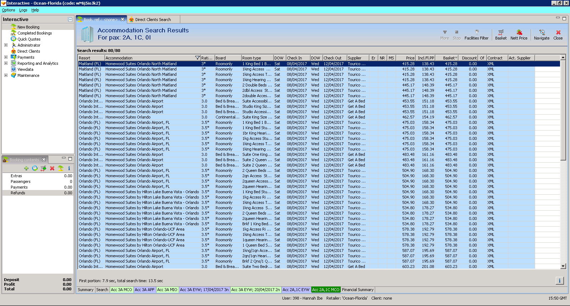Sort results by the Resort column header
The image size is (570, 306).
pyautogui.click(x=91, y=58)
